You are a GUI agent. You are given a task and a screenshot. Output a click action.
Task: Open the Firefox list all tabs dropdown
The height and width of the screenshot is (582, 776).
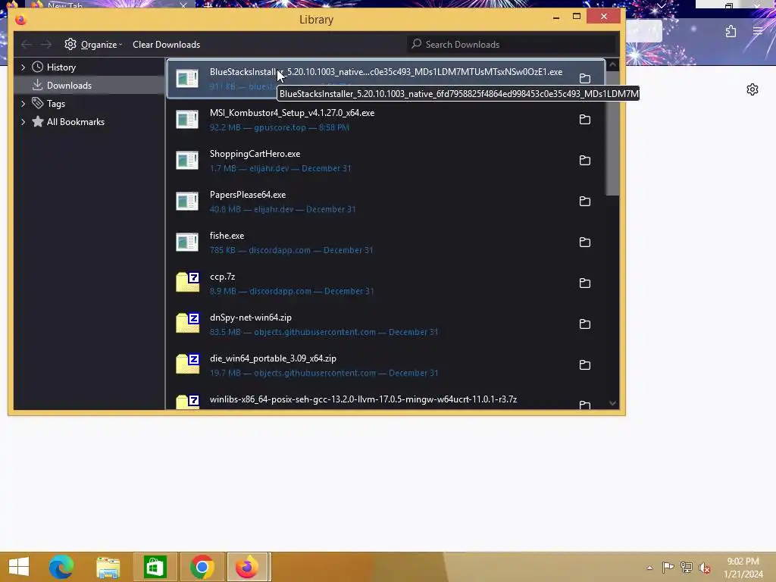662,6
